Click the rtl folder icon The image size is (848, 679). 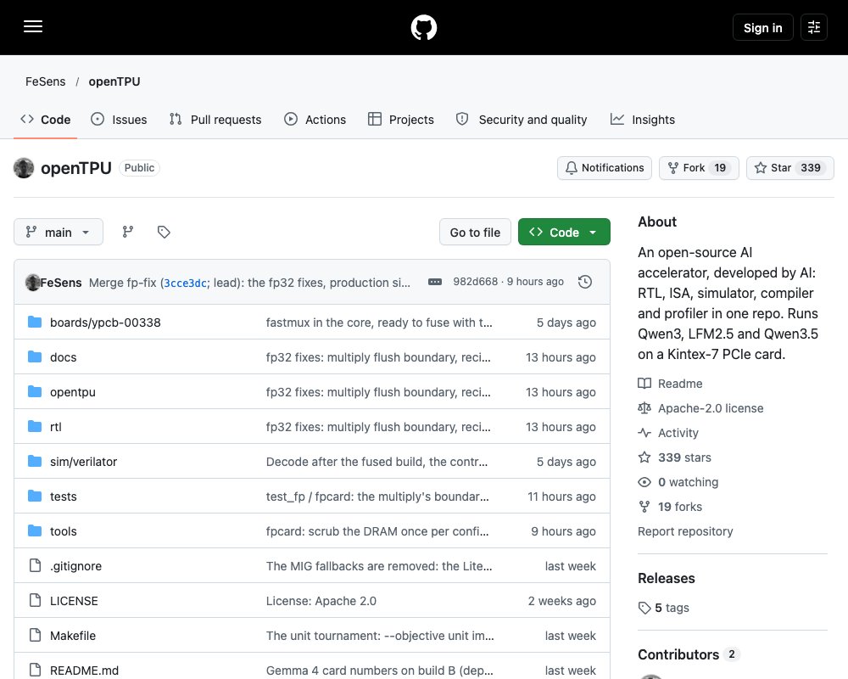pyautogui.click(x=35, y=427)
